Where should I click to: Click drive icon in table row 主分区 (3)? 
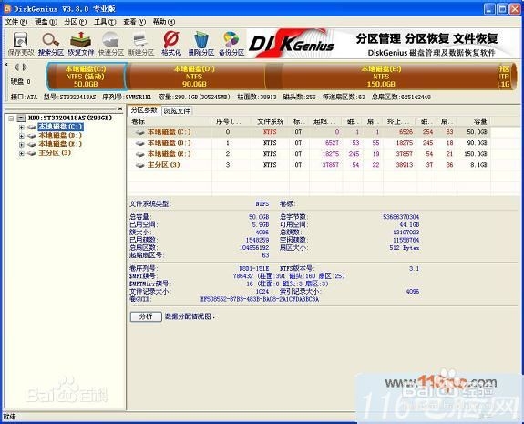click(140, 165)
